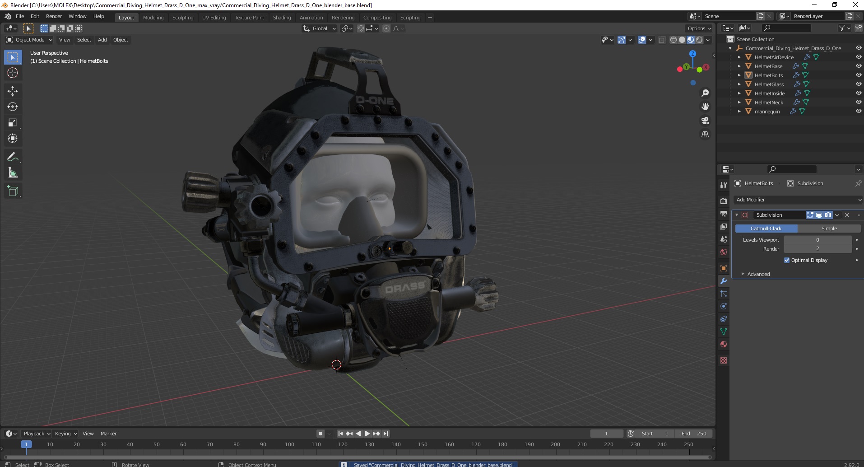Switch to wireframe viewport shading
This screenshot has height=467, width=864.
pyautogui.click(x=674, y=40)
